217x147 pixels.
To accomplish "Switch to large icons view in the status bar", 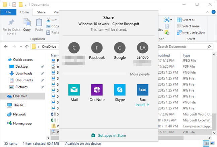I will point(212,143).
